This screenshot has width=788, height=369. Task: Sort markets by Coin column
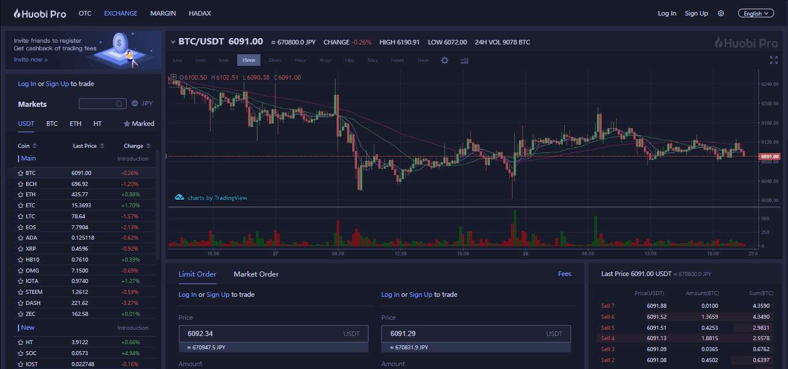[27, 146]
